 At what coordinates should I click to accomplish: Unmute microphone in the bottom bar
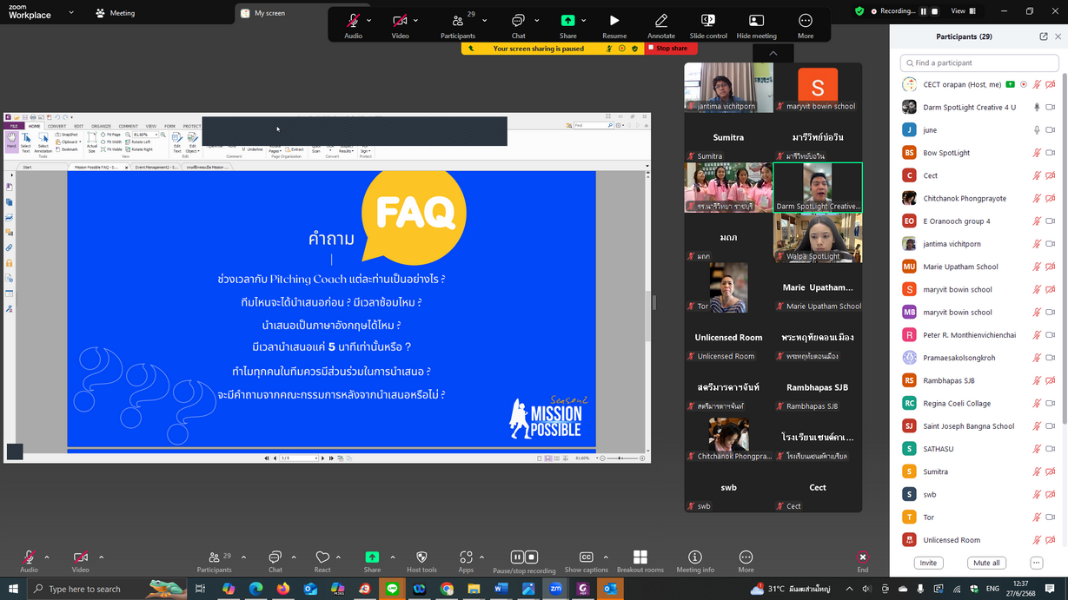click(x=29, y=557)
